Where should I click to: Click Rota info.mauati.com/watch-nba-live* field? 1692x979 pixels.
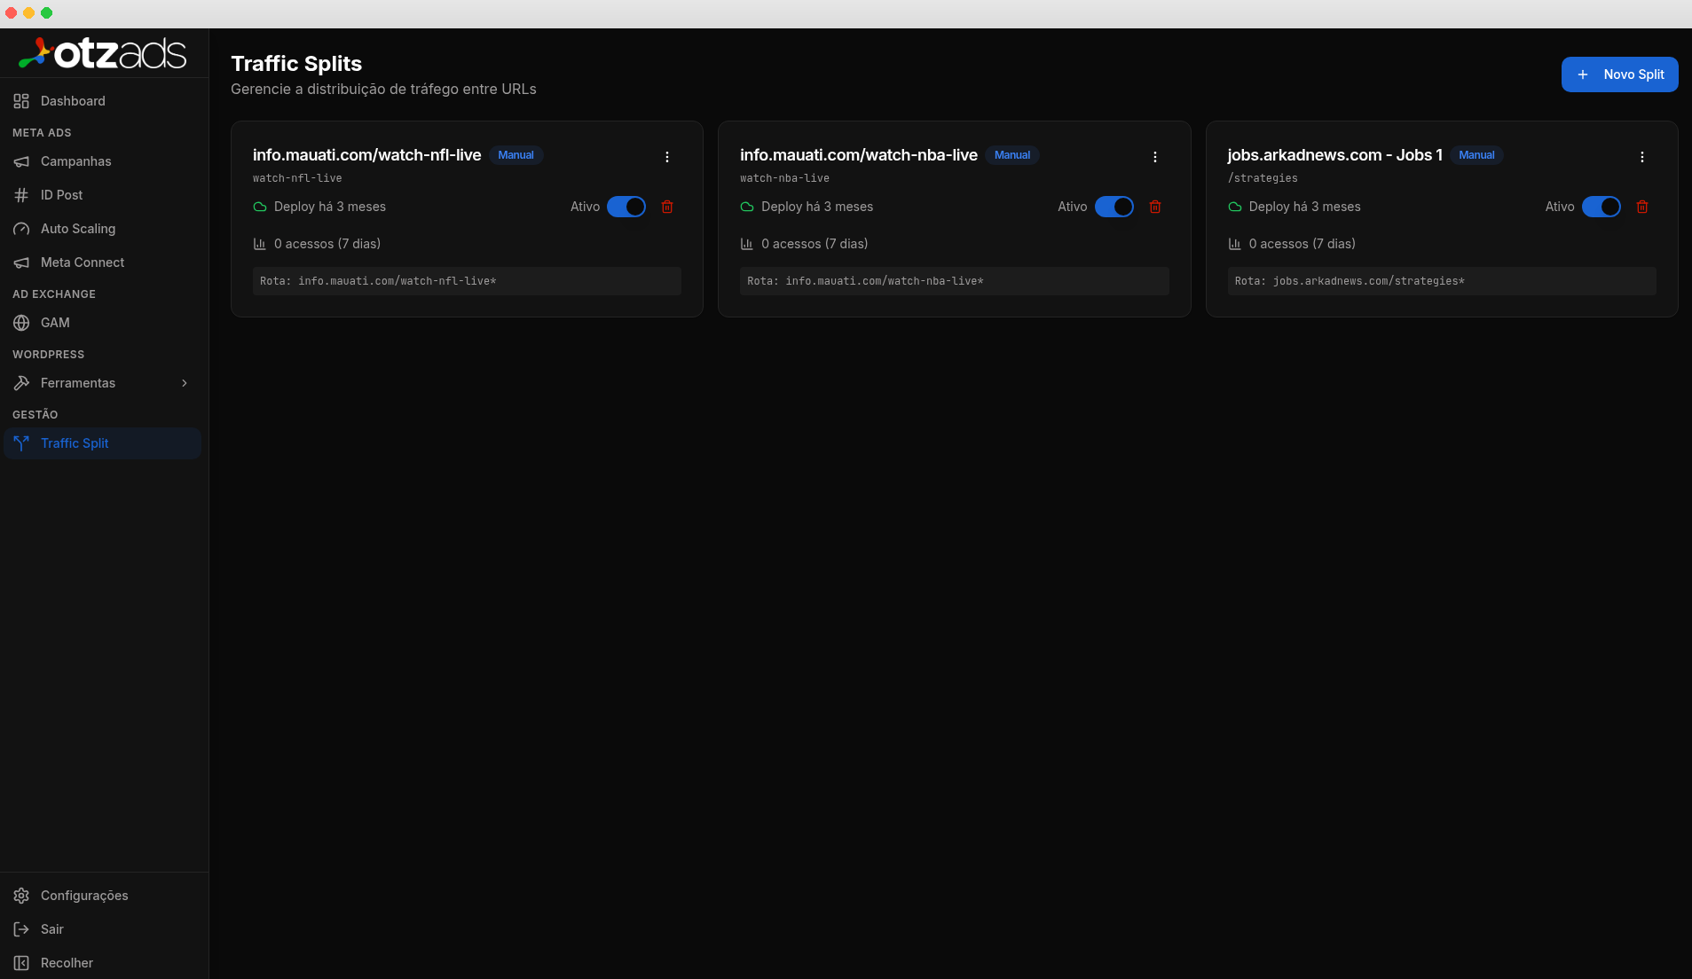(955, 281)
